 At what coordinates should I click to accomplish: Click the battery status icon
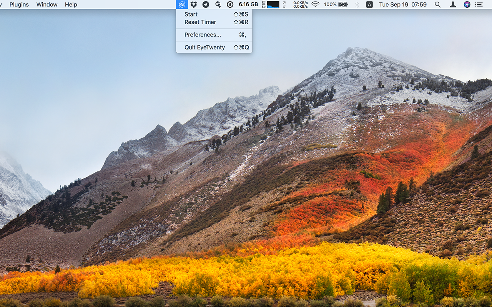343,5
